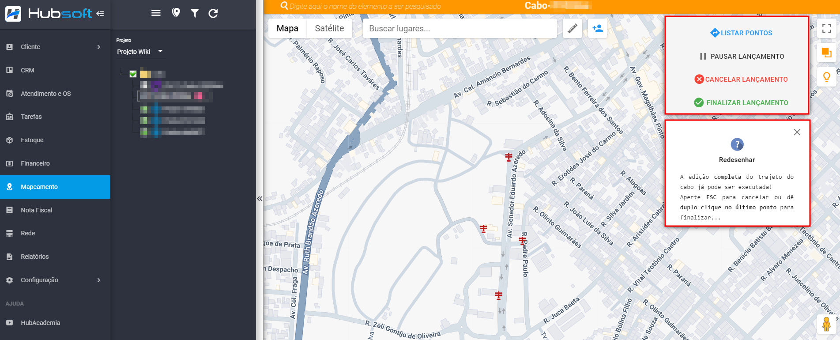Viewport: 840px width, 340px height.
Task: Click the Estoque box icon
Action: (10, 140)
